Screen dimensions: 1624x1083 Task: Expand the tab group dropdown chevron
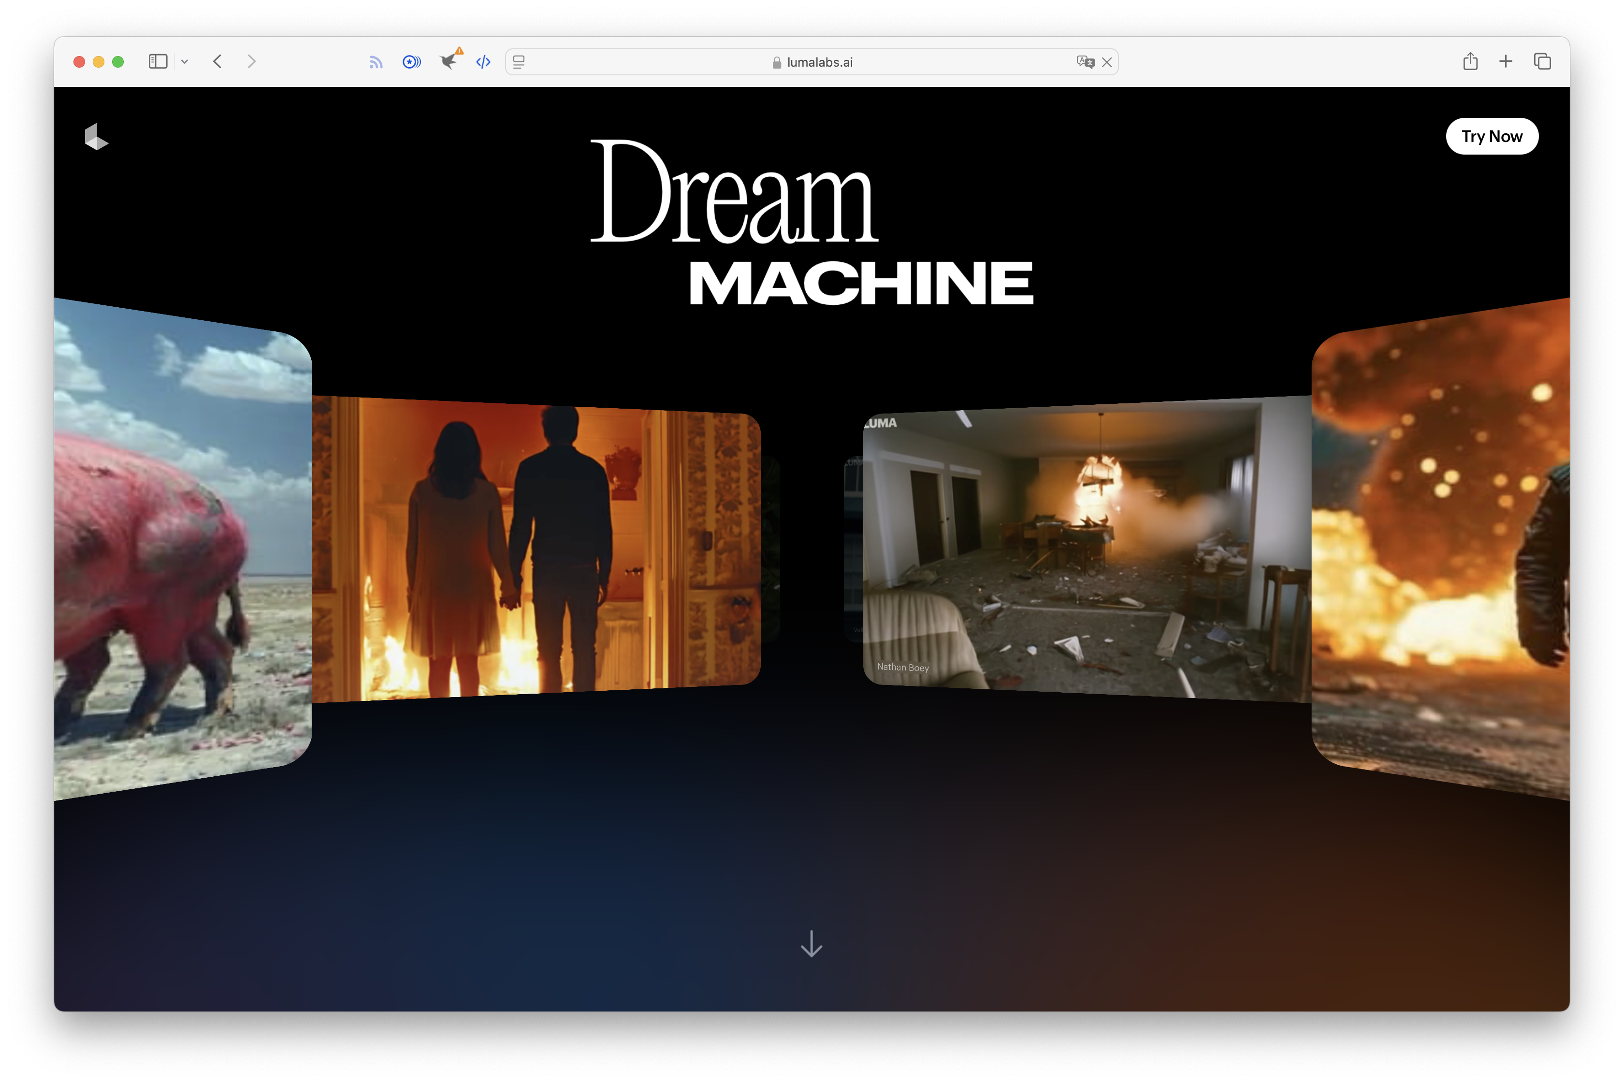point(185,61)
